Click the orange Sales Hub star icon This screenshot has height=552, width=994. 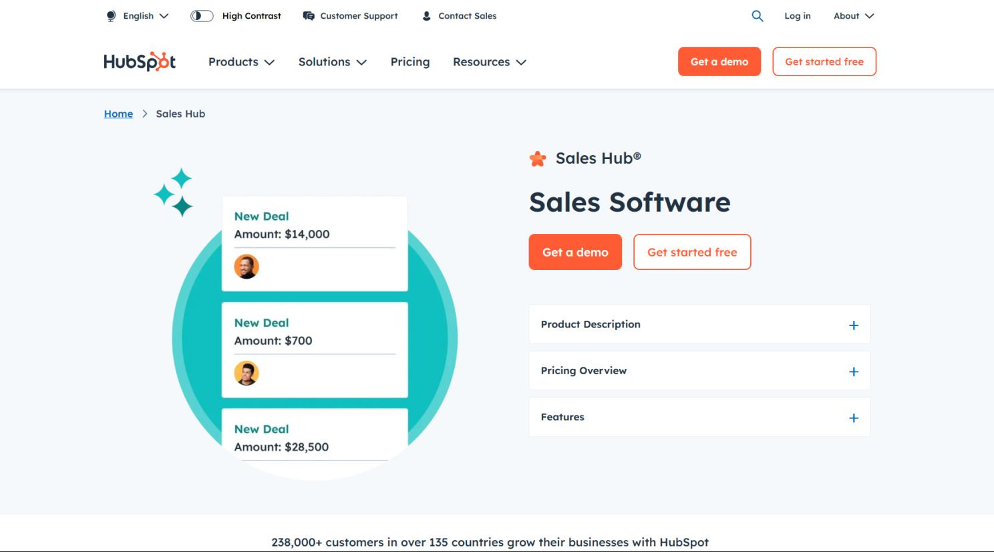tap(538, 158)
